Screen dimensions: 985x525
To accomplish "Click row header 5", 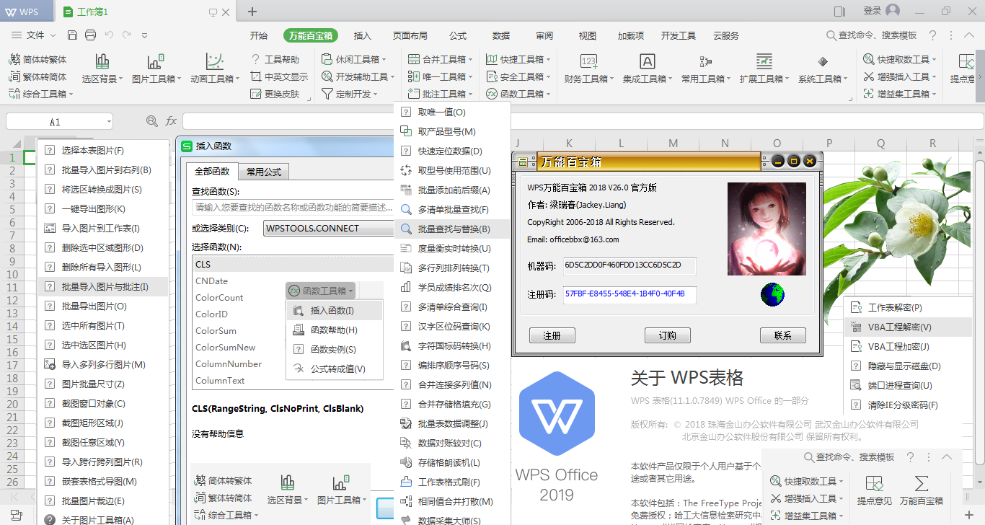I will click(x=12, y=210).
